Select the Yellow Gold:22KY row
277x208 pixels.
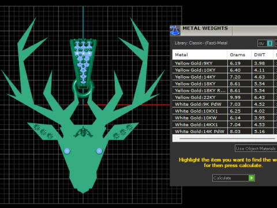pos(224,97)
